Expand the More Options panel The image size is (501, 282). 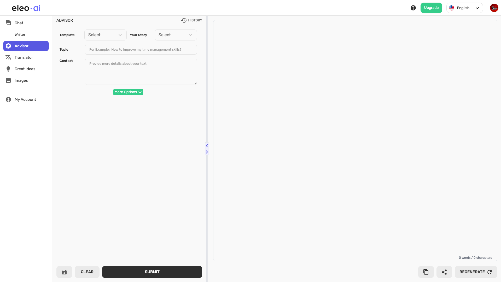128,92
